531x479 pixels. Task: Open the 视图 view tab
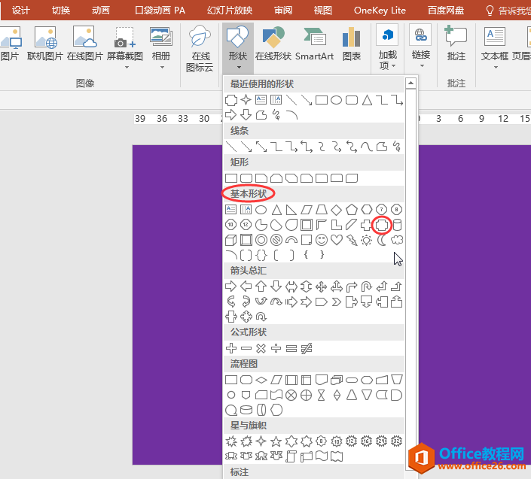point(322,11)
